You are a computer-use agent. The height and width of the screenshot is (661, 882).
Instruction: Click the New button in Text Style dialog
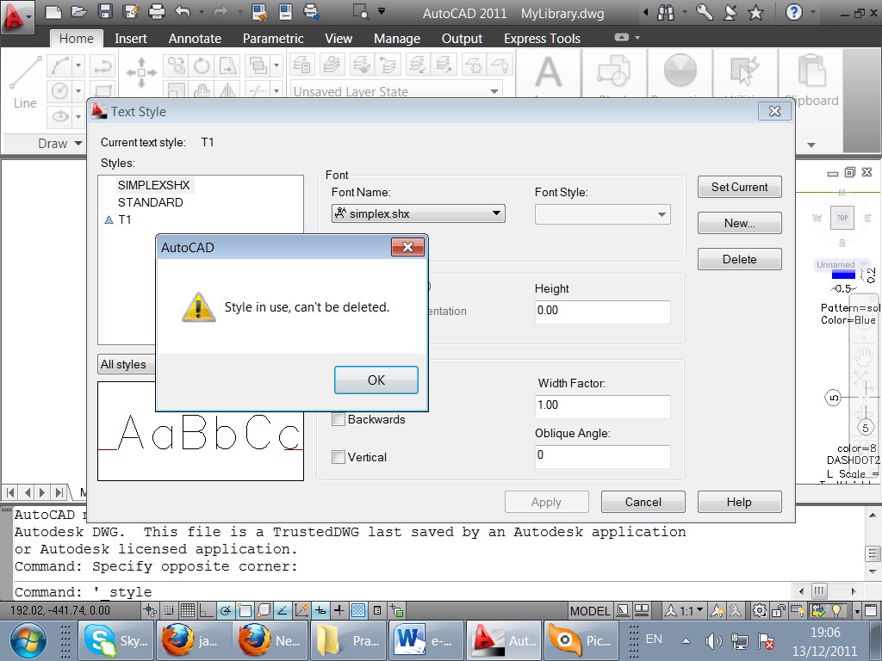point(739,223)
